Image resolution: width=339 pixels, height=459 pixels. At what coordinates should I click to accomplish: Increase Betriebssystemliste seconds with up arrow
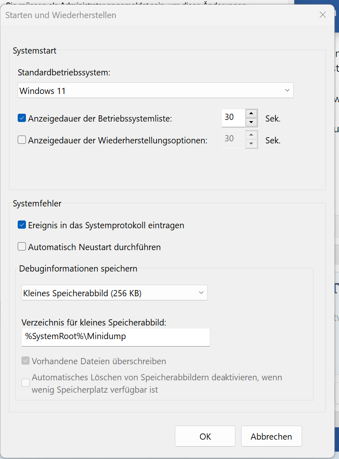pos(251,114)
